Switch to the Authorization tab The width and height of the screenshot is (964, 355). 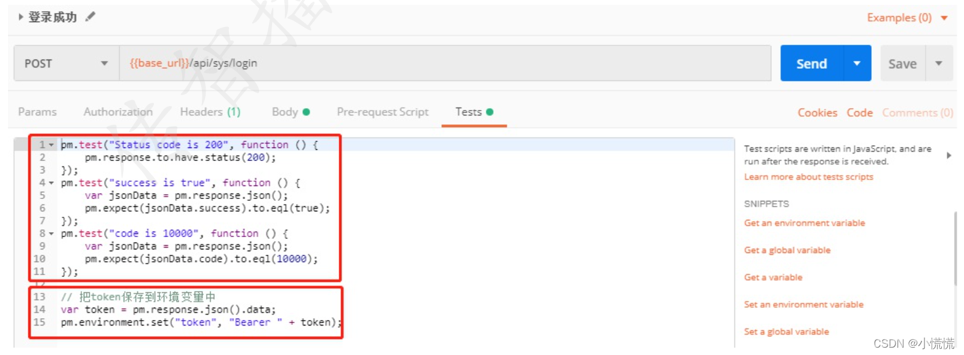118,112
